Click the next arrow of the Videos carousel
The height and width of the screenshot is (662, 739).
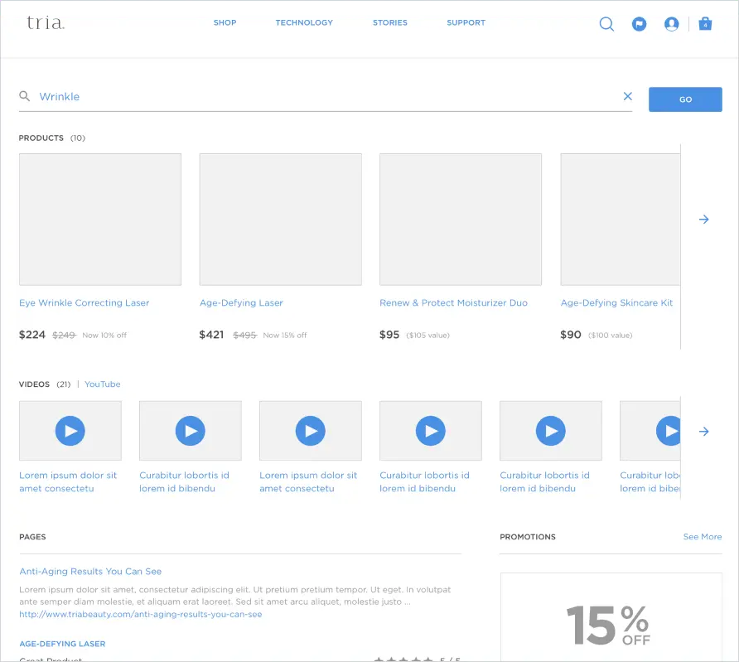coord(703,431)
